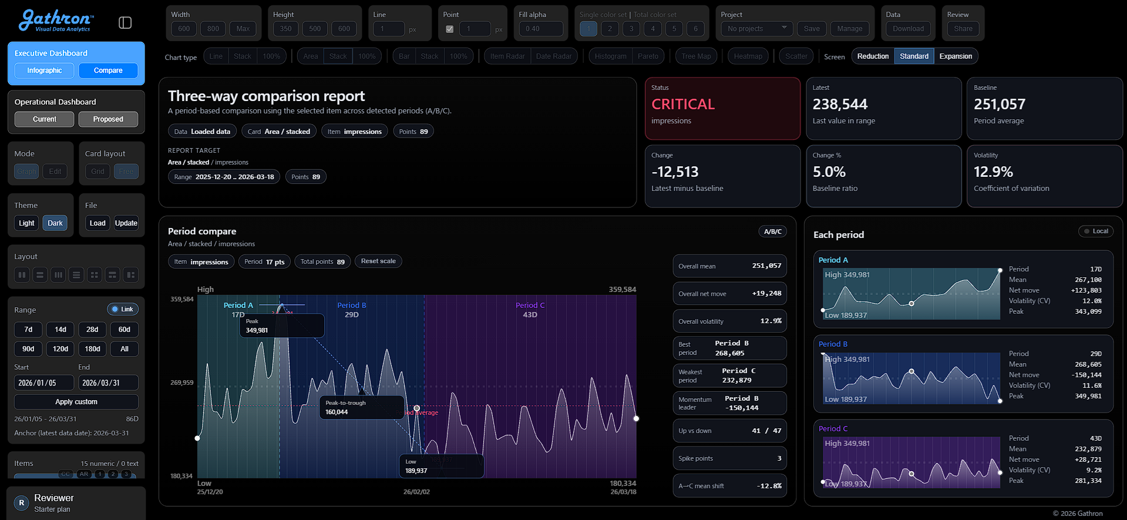Image resolution: width=1127 pixels, height=520 pixels.
Task: Click the Peak 349,981 chart marker
Action: 282,326
